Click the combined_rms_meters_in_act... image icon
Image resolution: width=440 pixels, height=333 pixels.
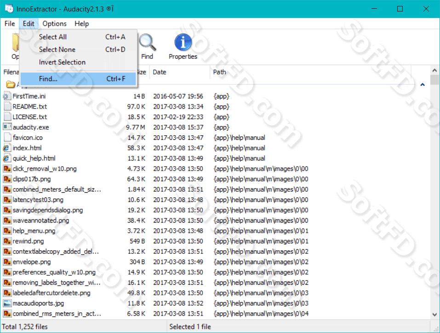7,314
